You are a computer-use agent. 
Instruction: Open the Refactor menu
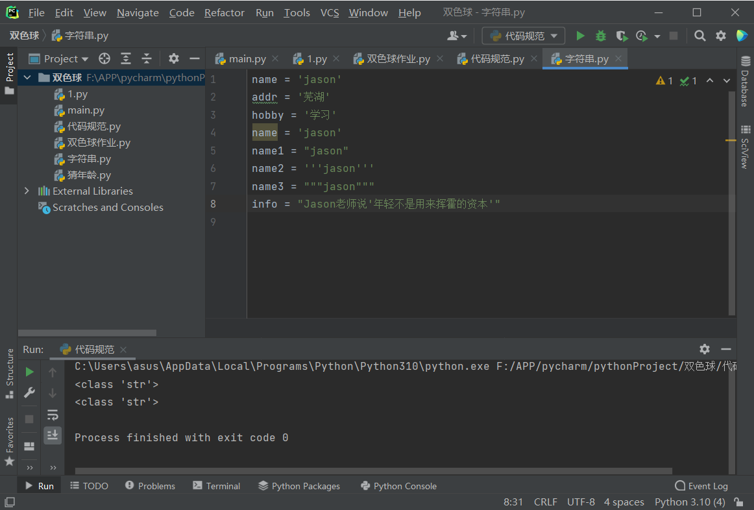click(225, 13)
